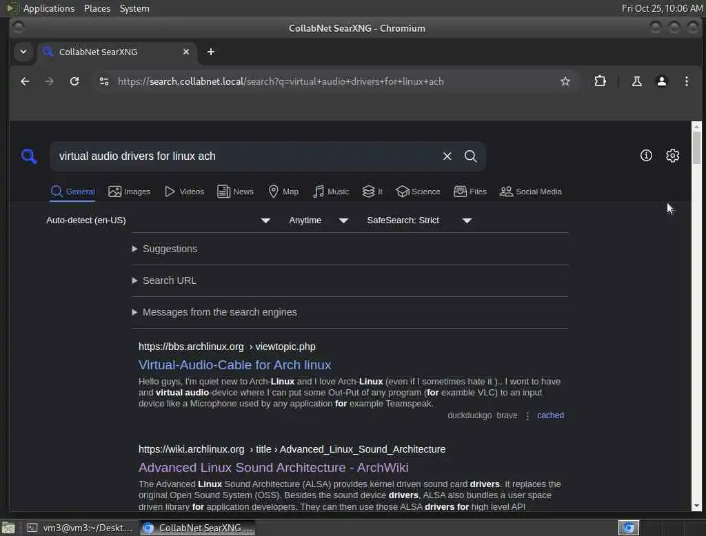706x536 pixels.
Task: Click the page vertical scrollbar thumb
Action: pos(696,147)
